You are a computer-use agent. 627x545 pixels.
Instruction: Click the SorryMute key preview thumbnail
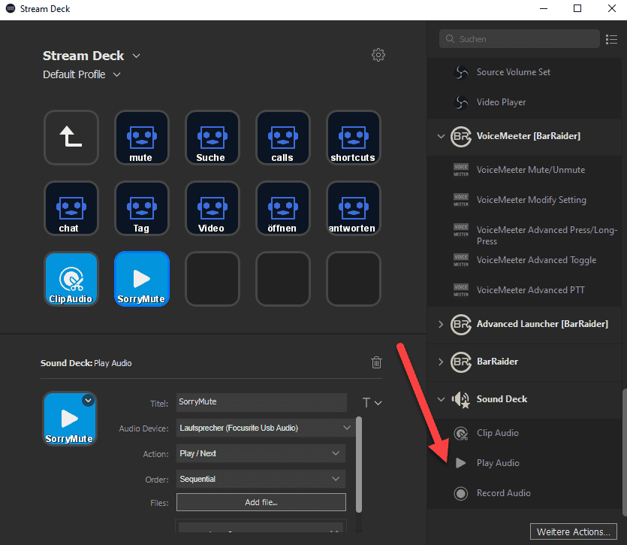(x=70, y=419)
